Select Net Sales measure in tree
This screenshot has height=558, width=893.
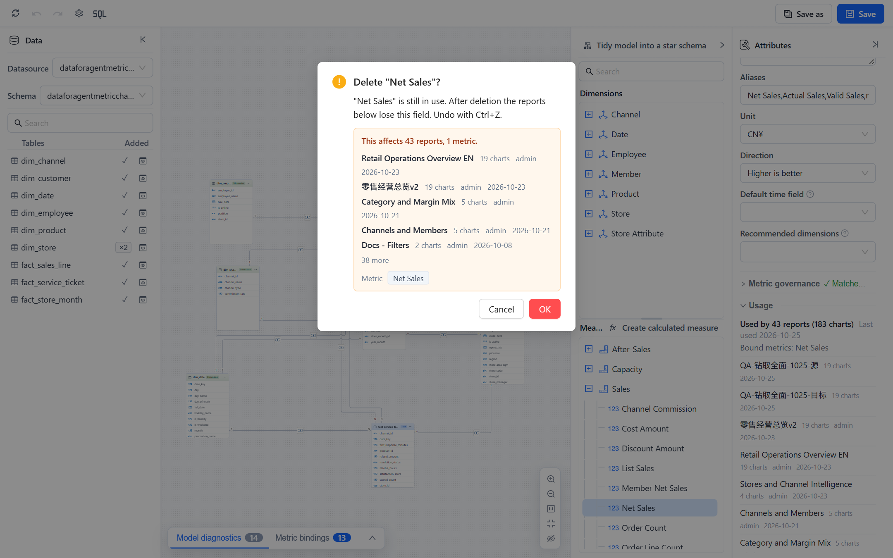[650, 508]
